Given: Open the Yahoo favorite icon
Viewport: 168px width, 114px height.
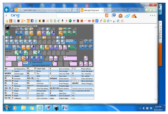Looking at the screenshot, I should point(74,21).
